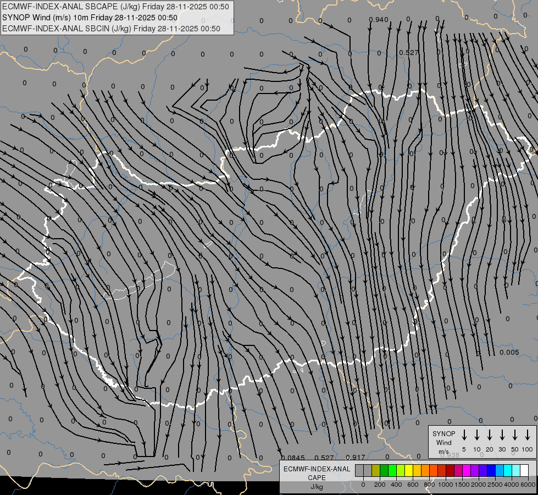Click the white swatch at the scale end
Image resolution: width=538 pixels, height=495 pixels.
pyautogui.click(x=525, y=470)
